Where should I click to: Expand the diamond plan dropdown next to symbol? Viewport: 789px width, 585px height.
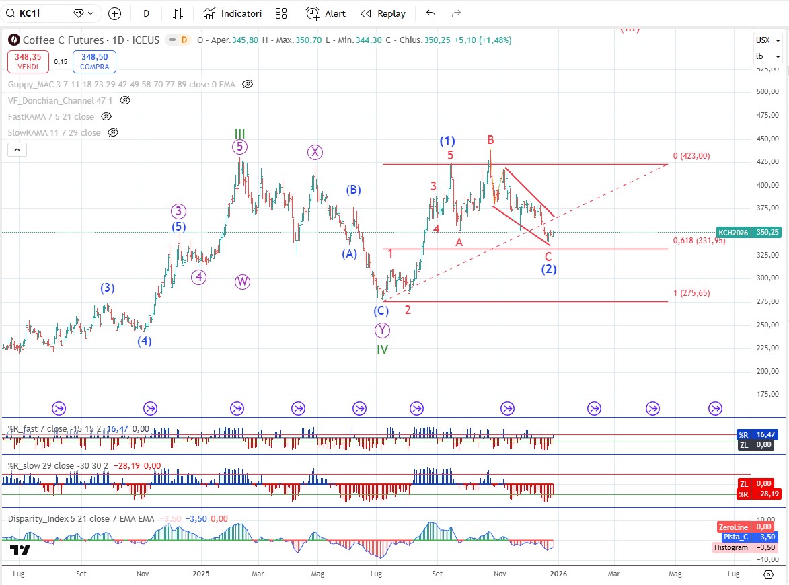85,13
